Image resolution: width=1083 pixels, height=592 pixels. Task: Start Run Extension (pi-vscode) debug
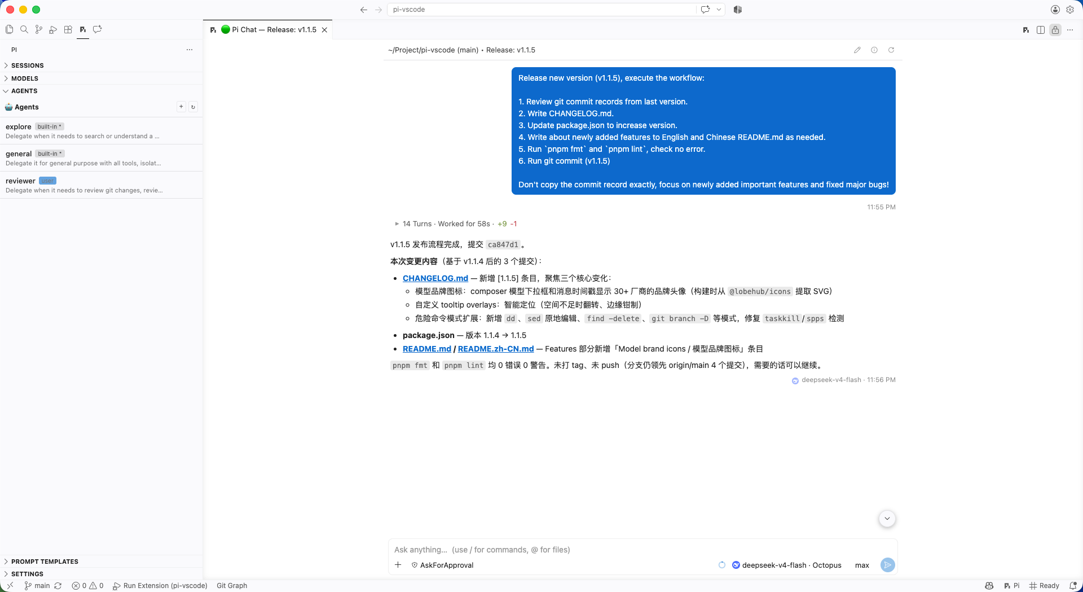[x=160, y=586]
